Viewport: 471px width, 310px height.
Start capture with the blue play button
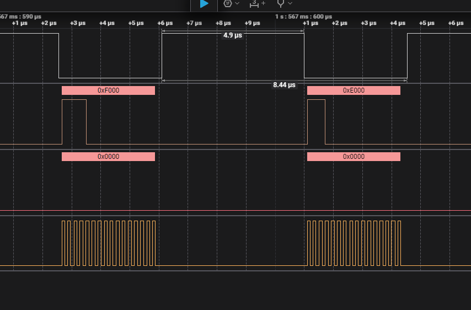click(x=204, y=4)
